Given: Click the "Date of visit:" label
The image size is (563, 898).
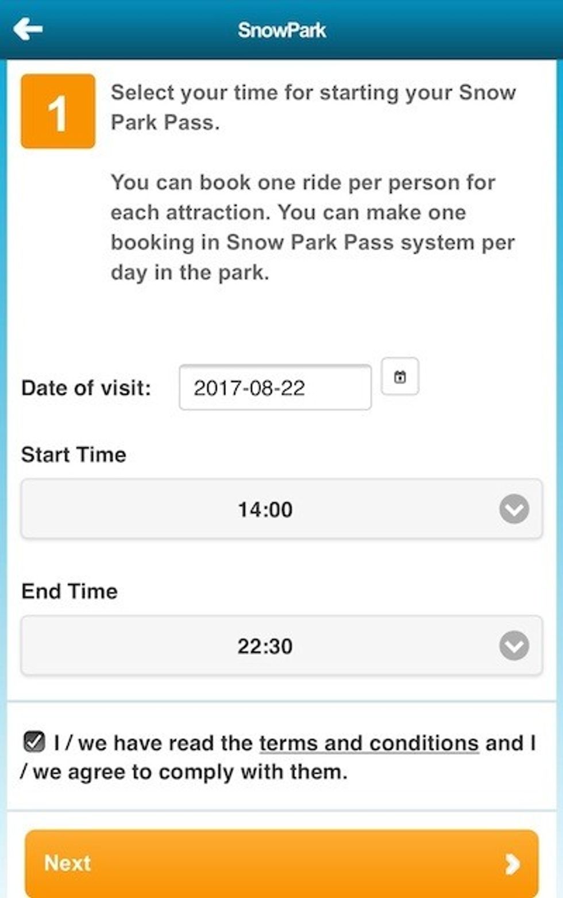Looking at the screenshot, I should pos(86,388).
